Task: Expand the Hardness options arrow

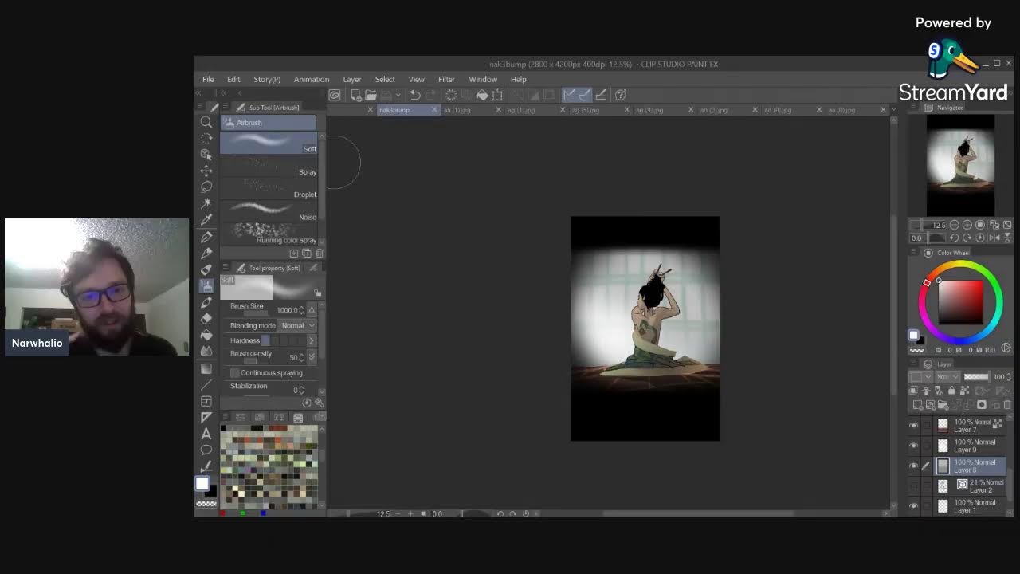Action: point(311,340)
